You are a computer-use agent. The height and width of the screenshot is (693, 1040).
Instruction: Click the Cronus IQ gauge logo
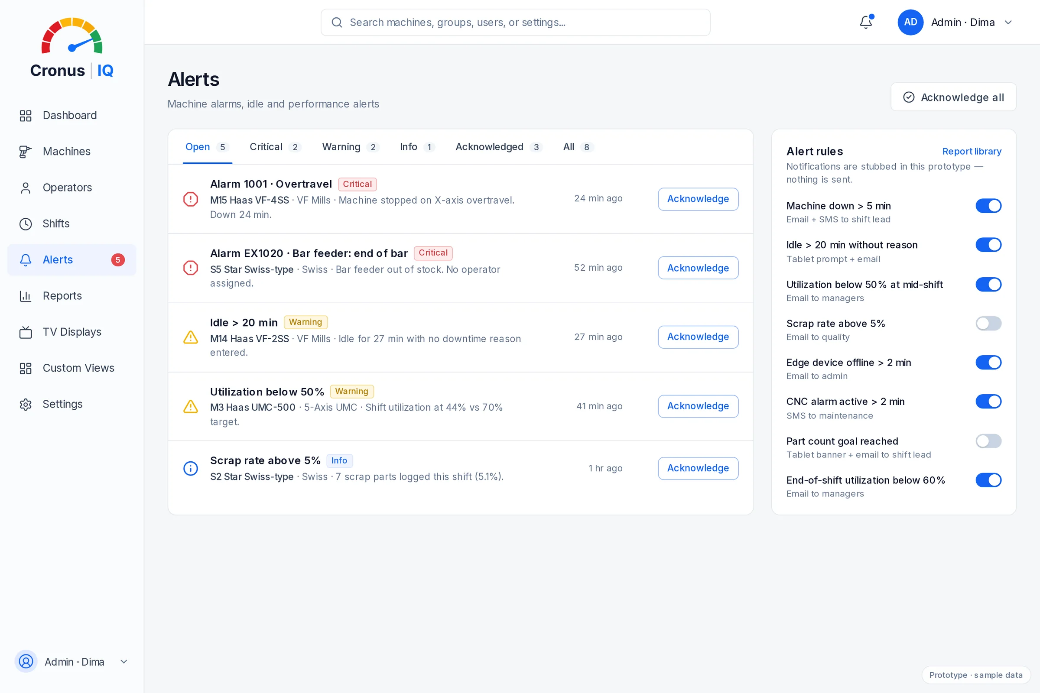pyautogui.click(x=72, y=36)
